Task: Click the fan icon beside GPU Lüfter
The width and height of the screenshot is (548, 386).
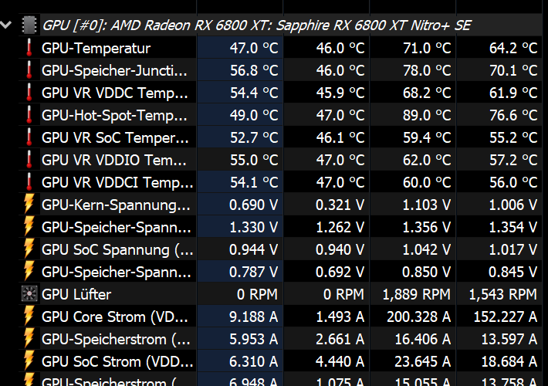Action: [x=29, y=293]
